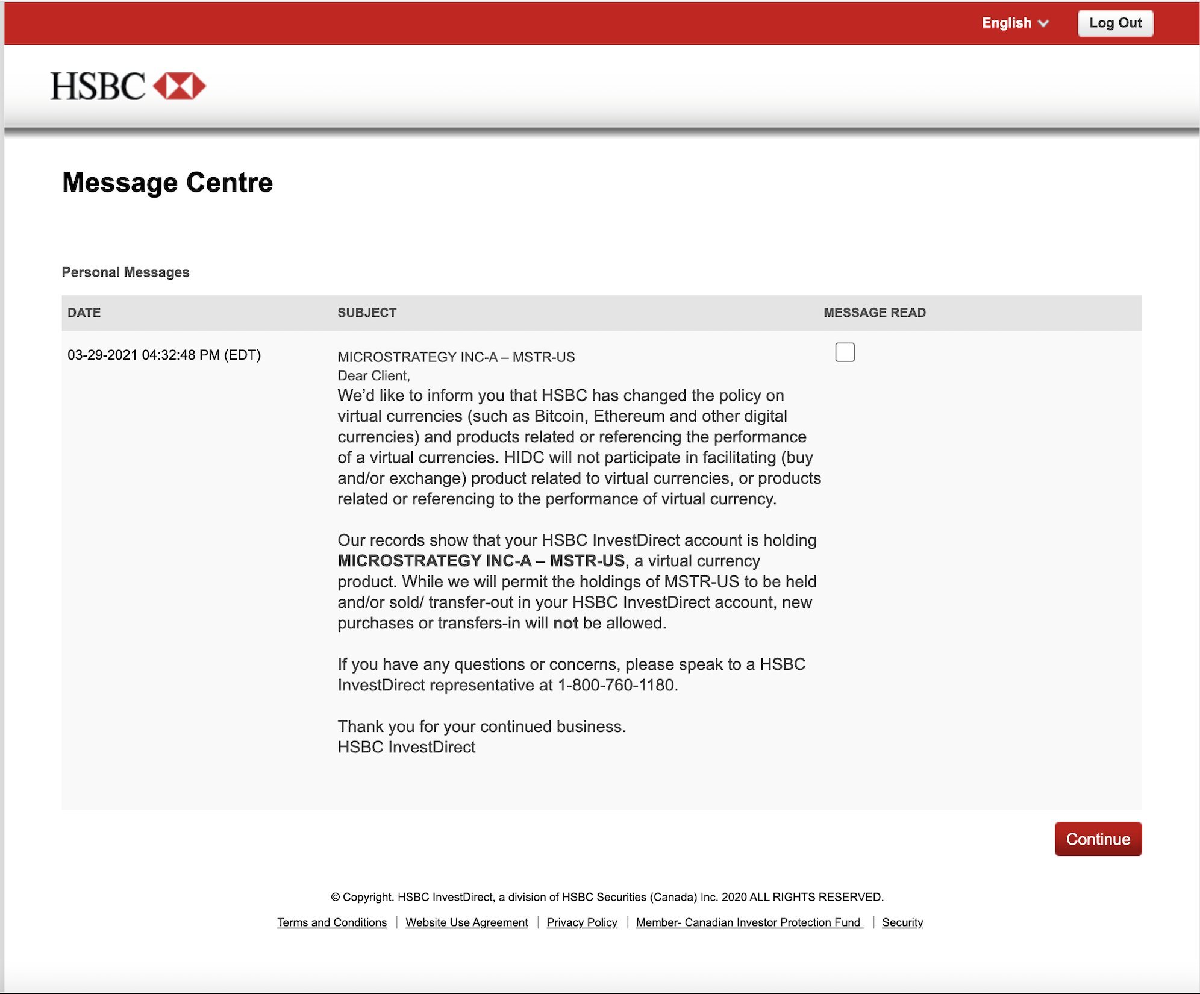Select the MICROSTRATEGY INC-A subject line
This screenshot has width=1200, height=994.
click(x=457, y=357)
